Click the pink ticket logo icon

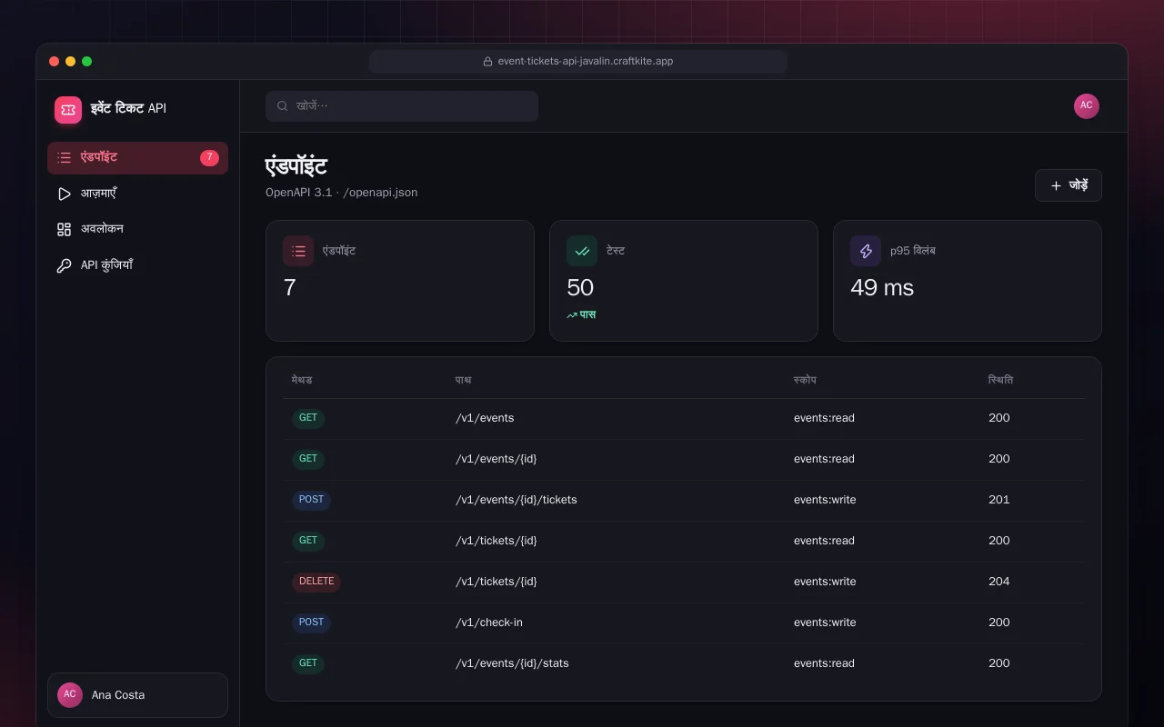click(68, 110)
